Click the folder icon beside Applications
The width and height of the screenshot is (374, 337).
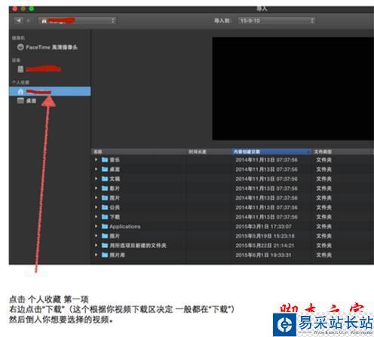pyautogui.click(x=105, y=226)
